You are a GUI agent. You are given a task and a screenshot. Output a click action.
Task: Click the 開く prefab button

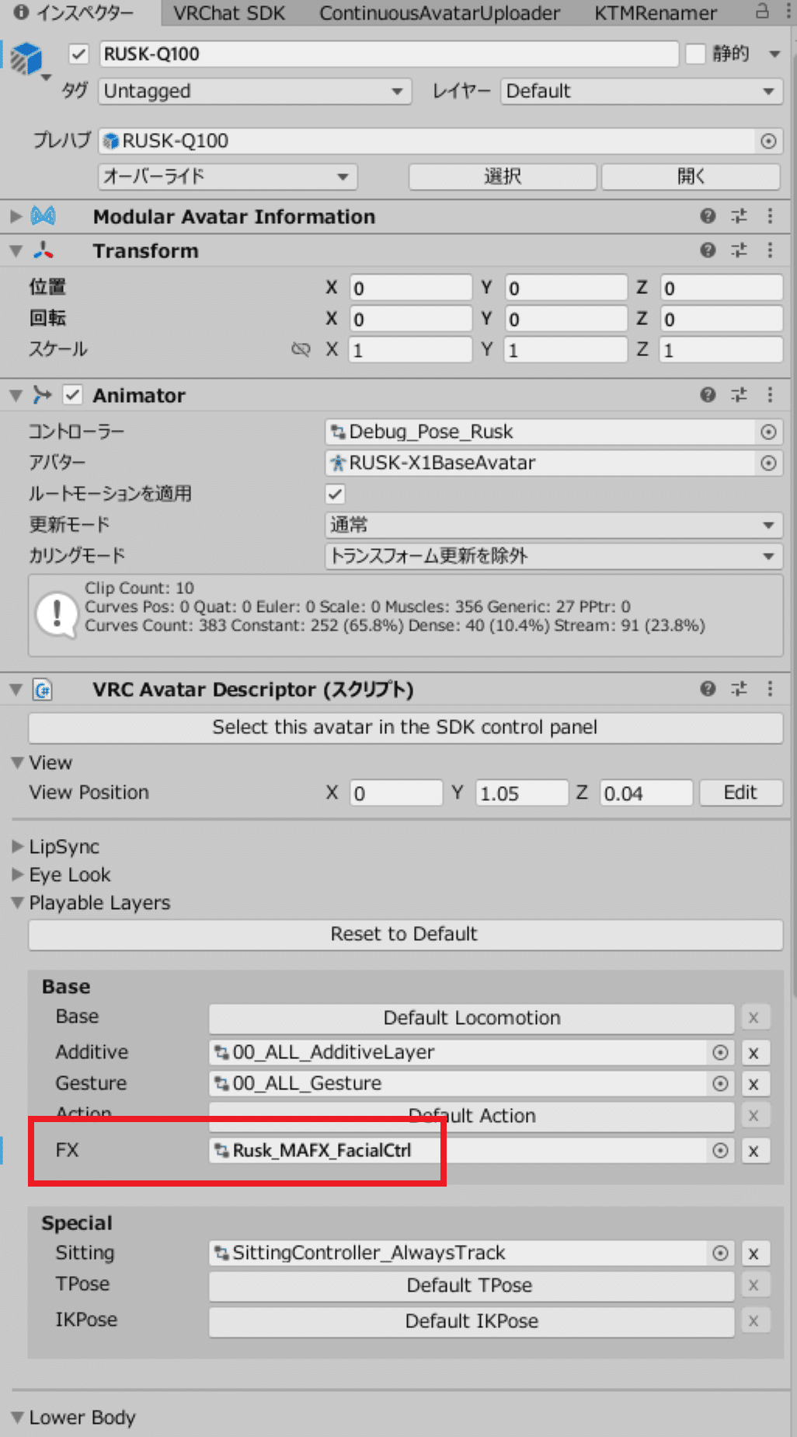coord(691,177)
